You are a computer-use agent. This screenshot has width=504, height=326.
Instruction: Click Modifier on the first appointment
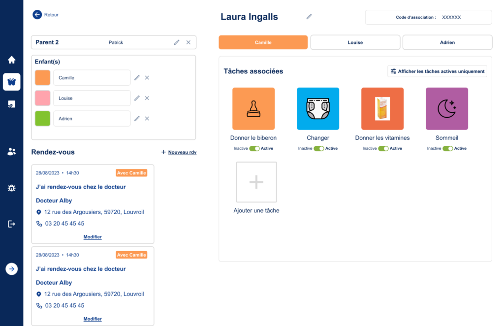(93, 237)
